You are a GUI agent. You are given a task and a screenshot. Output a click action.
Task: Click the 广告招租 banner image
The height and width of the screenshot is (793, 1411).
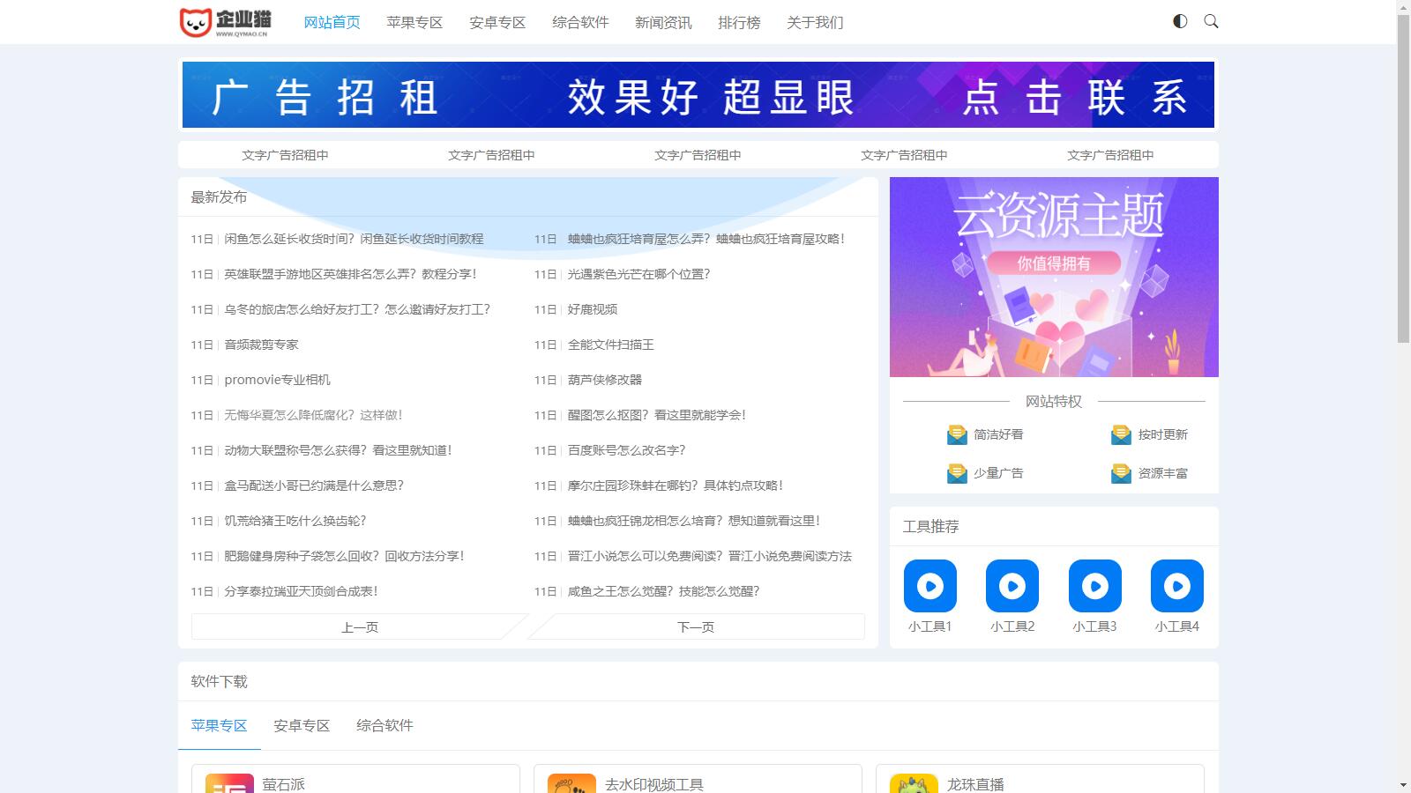[x=698, y=95]
